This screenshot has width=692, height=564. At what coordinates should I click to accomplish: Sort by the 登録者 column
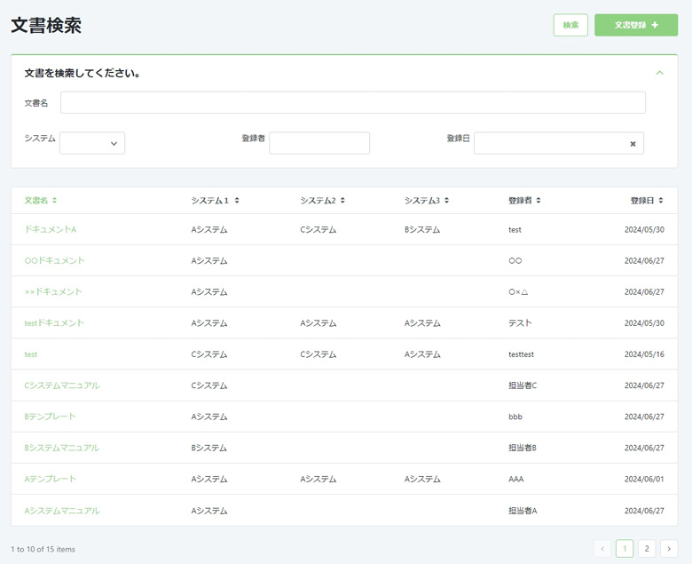tap(524, 201)
